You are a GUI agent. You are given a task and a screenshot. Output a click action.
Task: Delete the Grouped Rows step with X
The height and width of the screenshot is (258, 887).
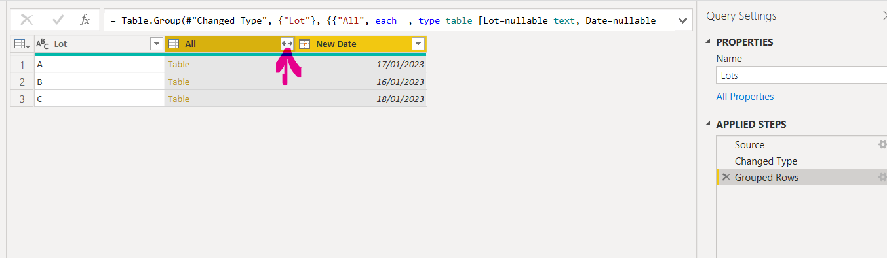726,178
